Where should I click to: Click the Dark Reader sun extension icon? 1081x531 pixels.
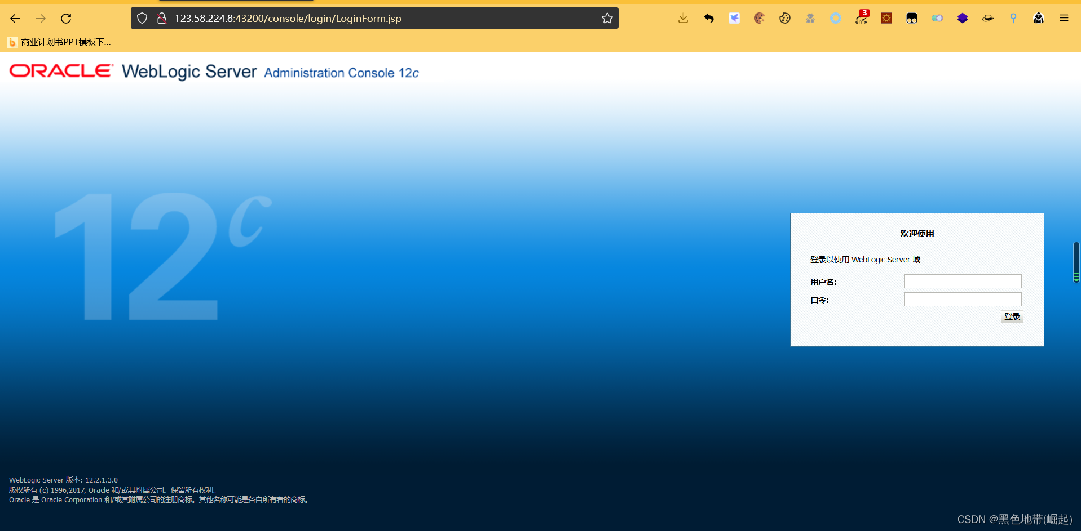point(886,18)
